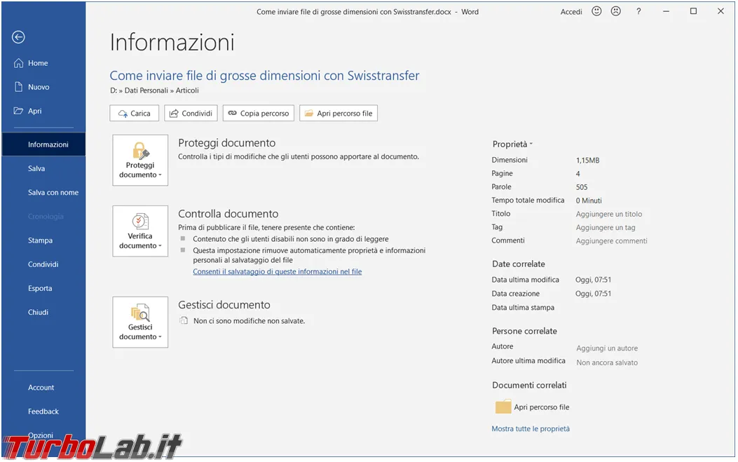Click the 'Persone correlate' heading
This screenshot has height=462, width=738.
(524, 331)
